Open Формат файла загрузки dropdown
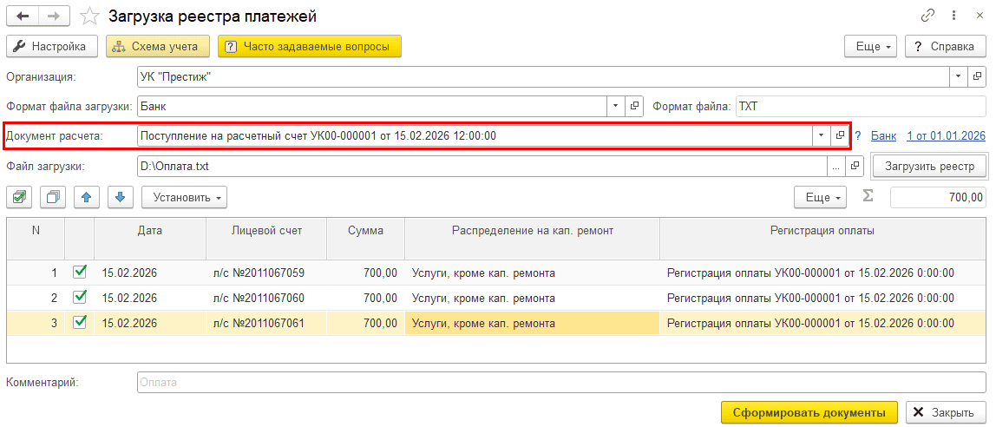996x427 pixels. click(615, 106)
